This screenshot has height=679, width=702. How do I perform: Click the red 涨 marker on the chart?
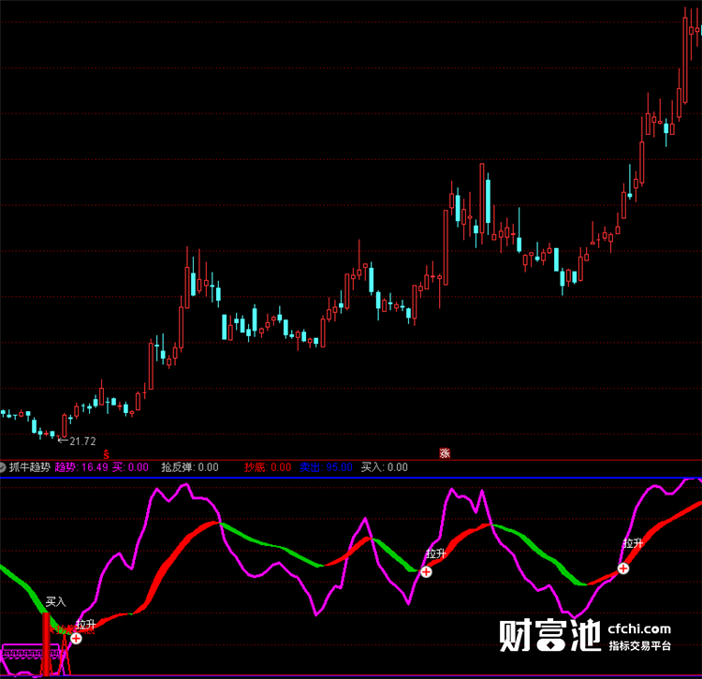444,453
